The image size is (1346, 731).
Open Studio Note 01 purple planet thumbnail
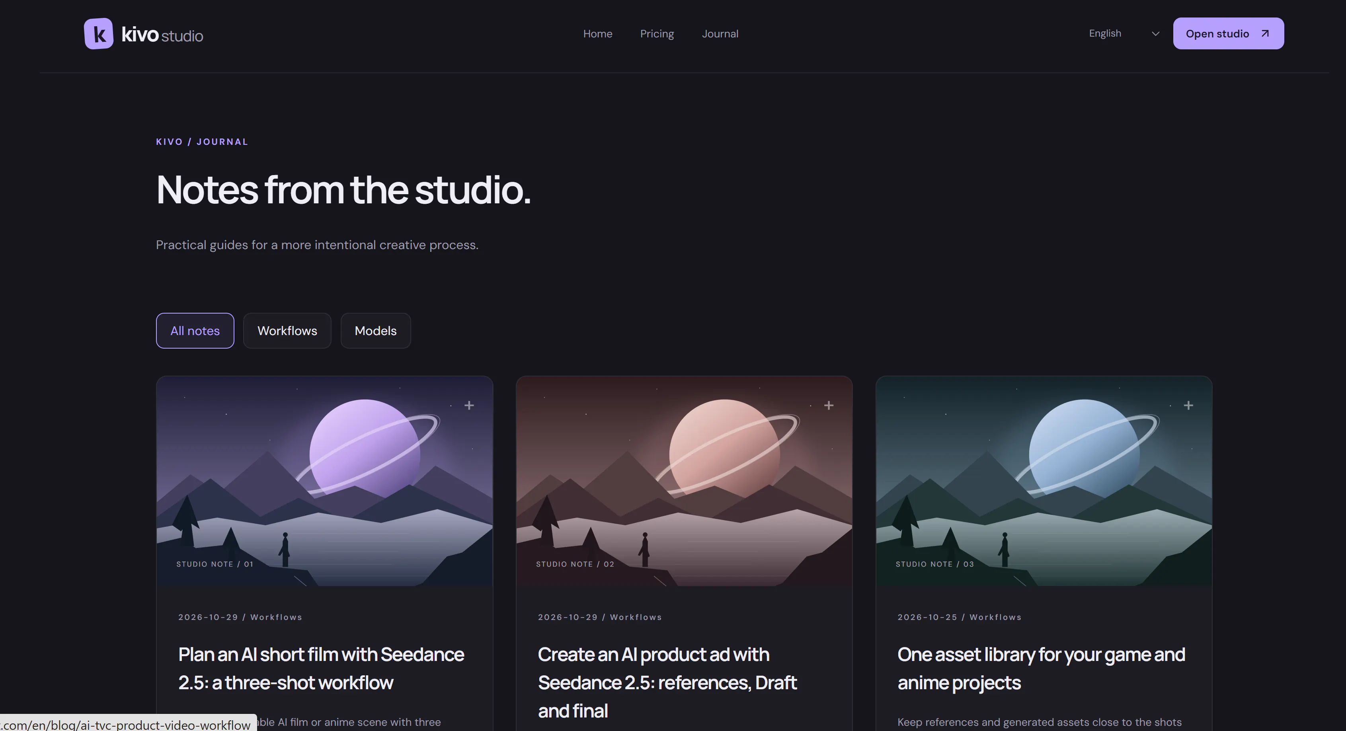pos(324,481)
